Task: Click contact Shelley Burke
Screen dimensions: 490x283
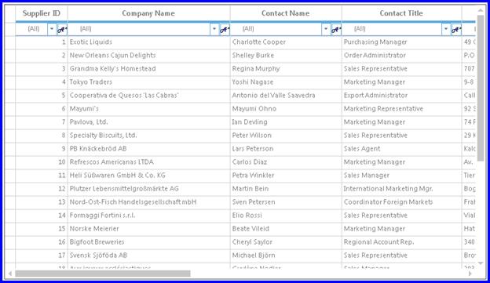Action: (286, 56)
